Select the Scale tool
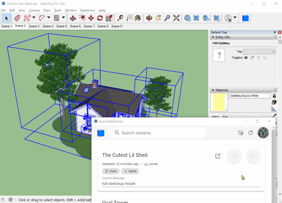The height and width of the screenshot is (203, 282). 109,18
